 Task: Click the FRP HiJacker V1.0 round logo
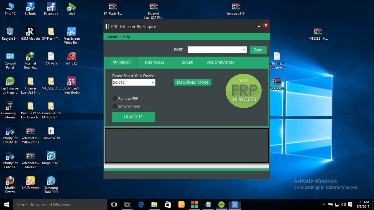tap(244, 91)
